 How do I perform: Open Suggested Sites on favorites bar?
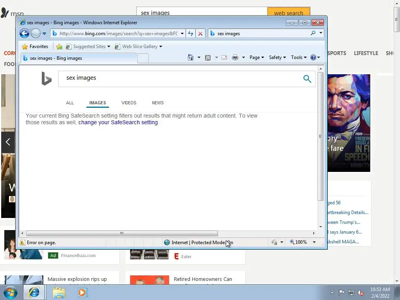(x=88, y=46)
